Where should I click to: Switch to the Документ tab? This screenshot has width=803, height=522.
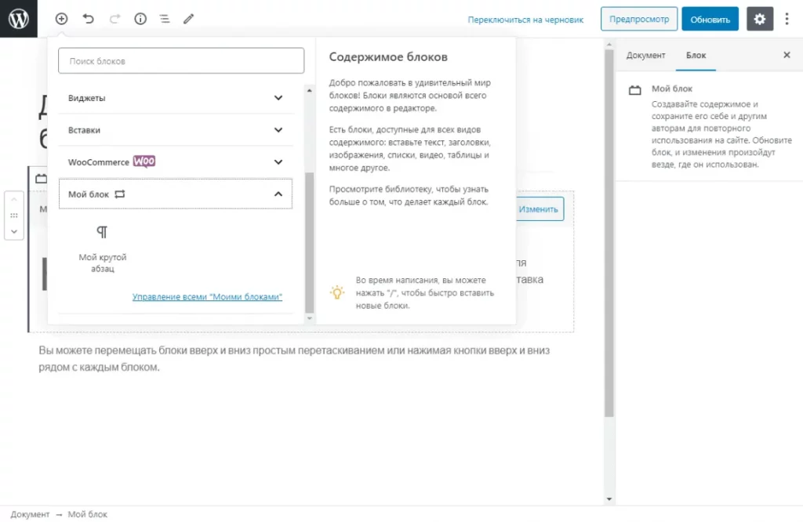tap(645, 56)
